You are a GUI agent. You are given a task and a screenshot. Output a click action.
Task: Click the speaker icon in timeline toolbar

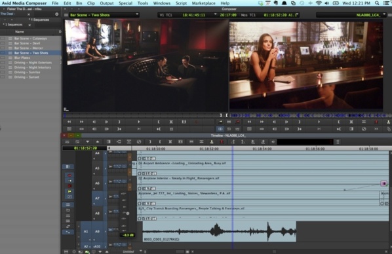click(273, 142)
